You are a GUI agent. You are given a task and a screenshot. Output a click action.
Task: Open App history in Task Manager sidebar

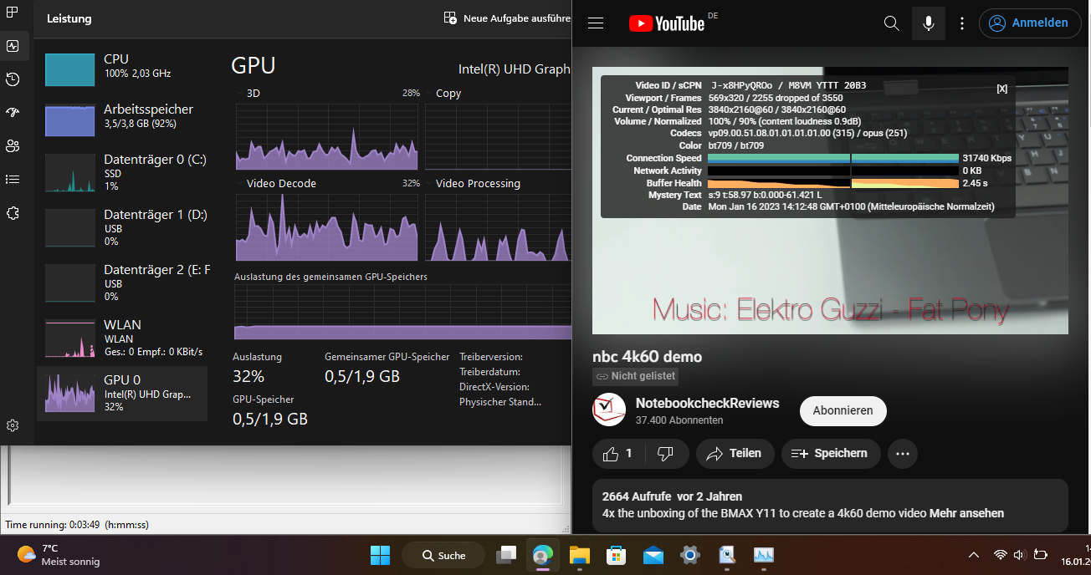13,79
